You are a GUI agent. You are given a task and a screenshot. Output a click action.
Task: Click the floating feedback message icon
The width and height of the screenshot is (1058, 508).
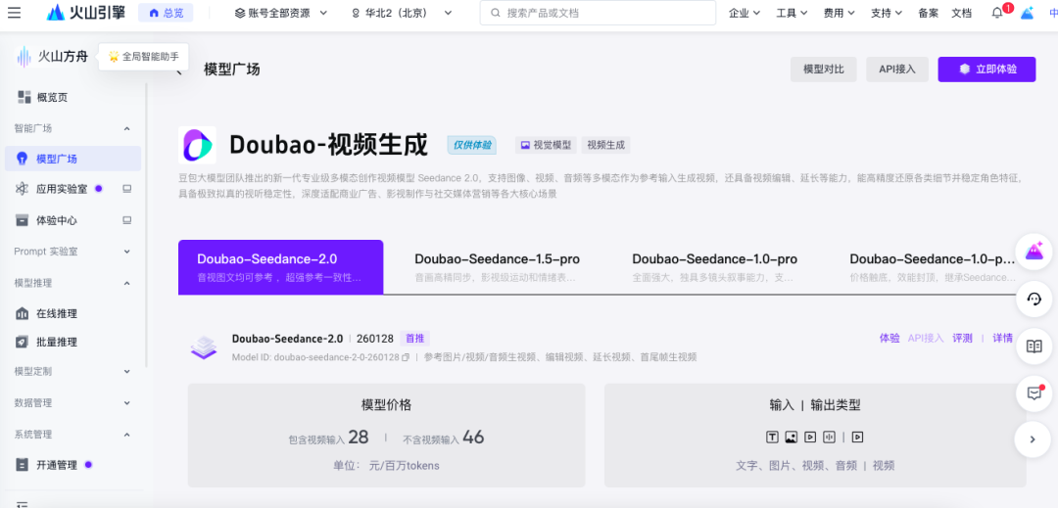coord(1034,393)
